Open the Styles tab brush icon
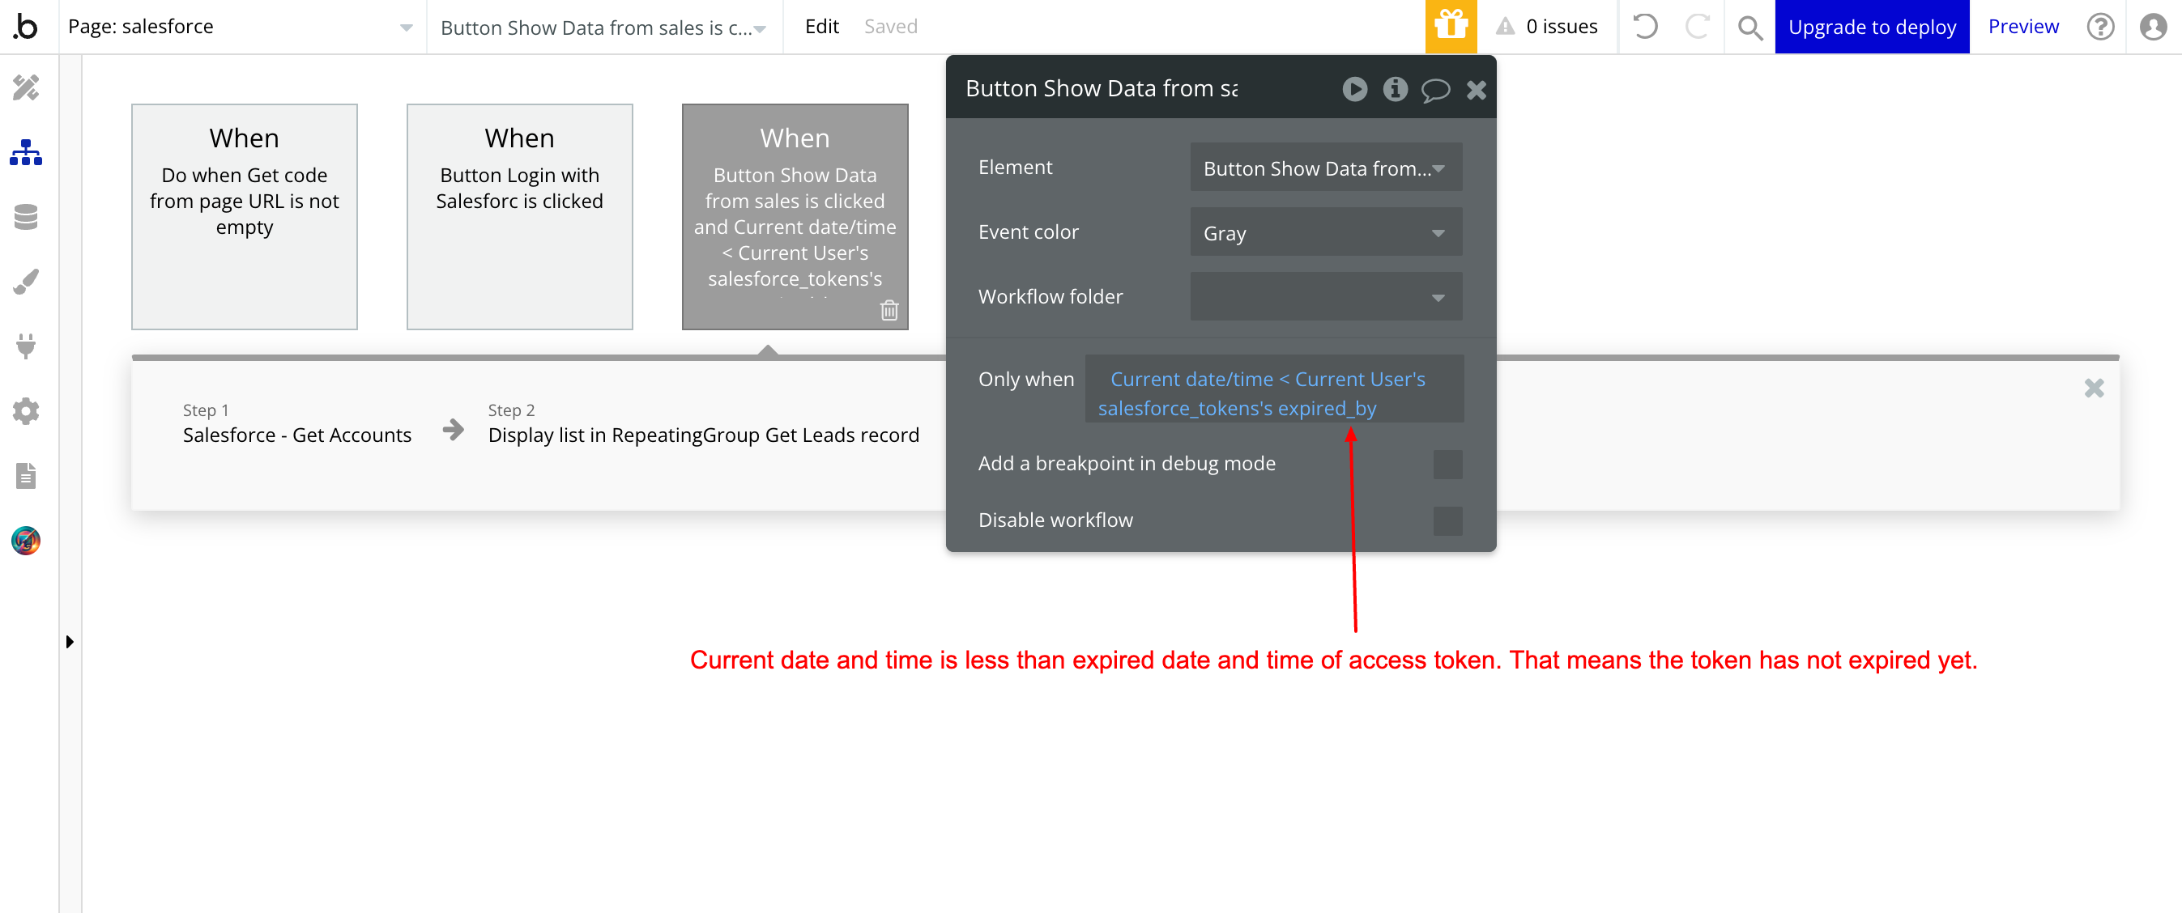The image size is (2182, 913). (x=26, y=282)
